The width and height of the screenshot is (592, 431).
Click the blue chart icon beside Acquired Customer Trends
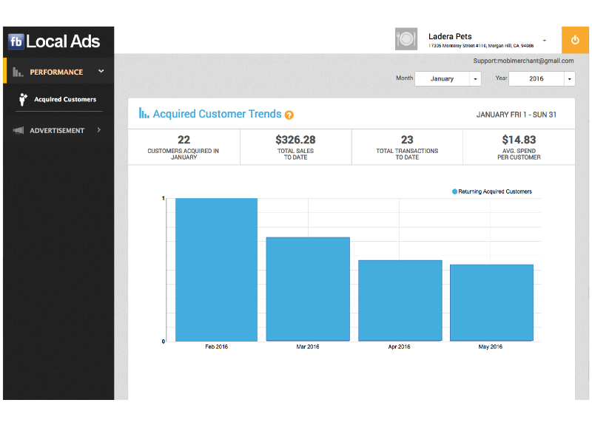pyautogui.click(x=144, y=113)
